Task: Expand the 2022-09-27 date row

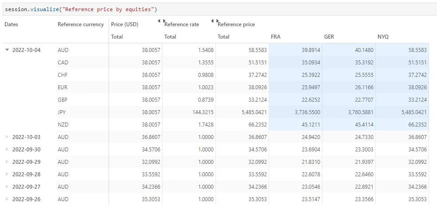Action: tap(7, 186)
